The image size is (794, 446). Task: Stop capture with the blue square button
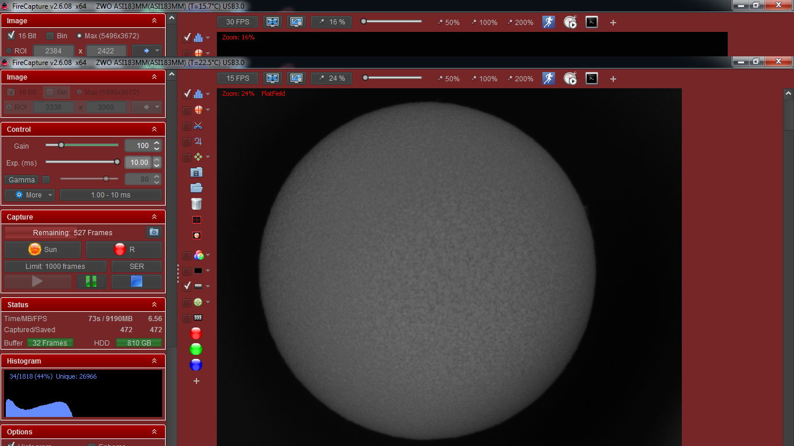coord(137,282)
